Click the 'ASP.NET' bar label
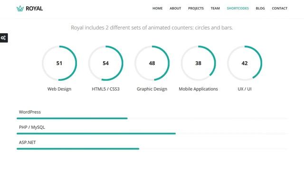Screen dimensions: 304x171 (28, 142)
